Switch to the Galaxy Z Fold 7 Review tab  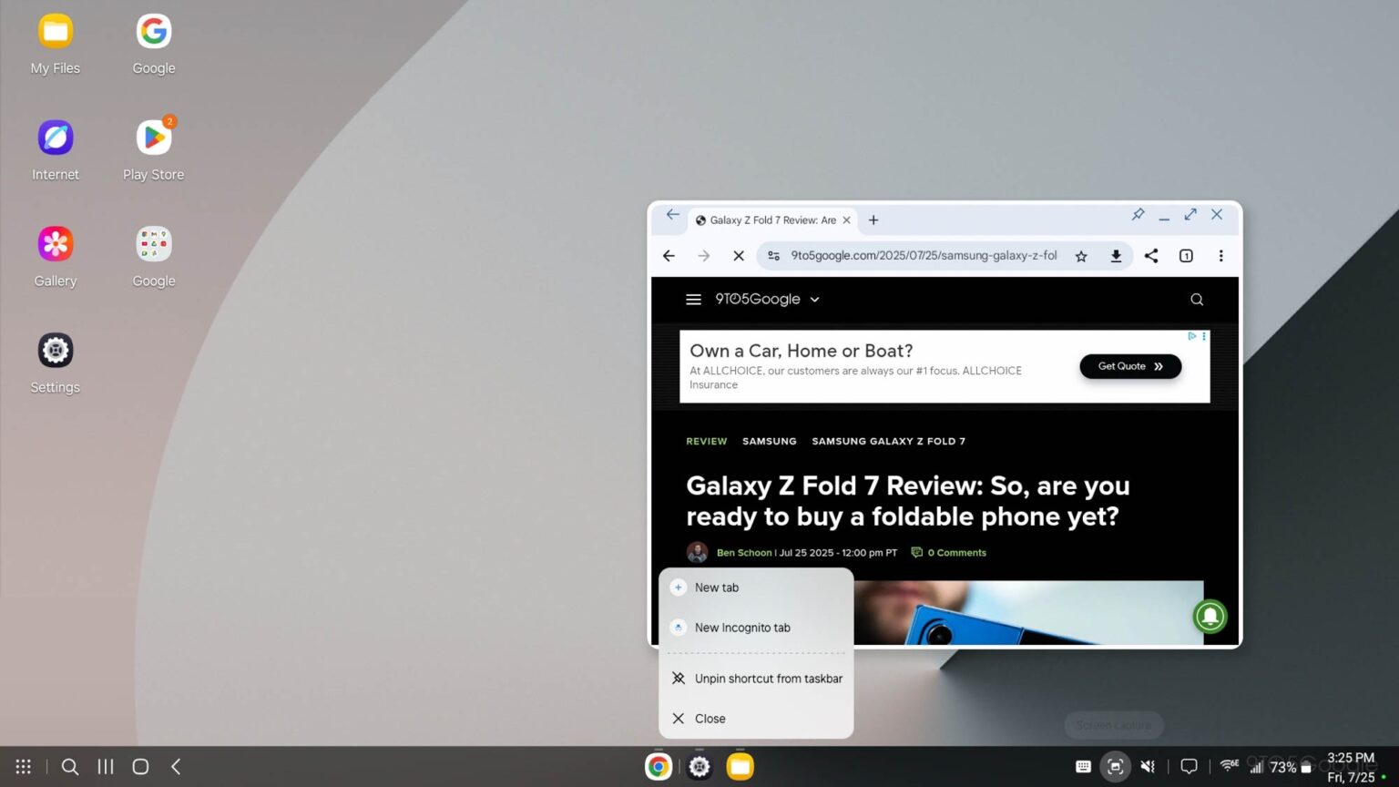[x=771, y=220]
